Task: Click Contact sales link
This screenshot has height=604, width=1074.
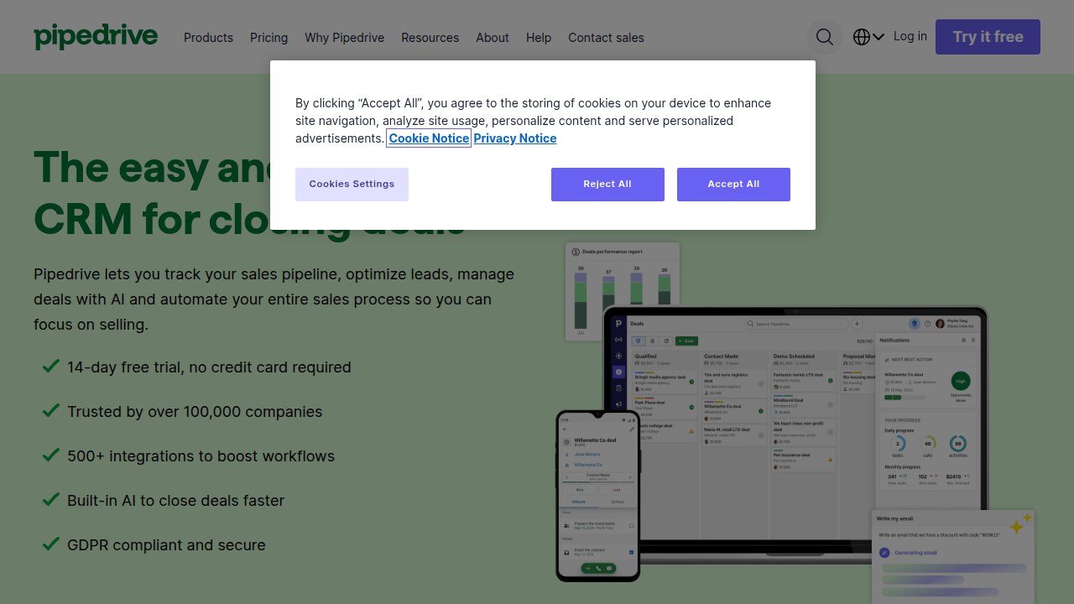Action: coord(606,38)
